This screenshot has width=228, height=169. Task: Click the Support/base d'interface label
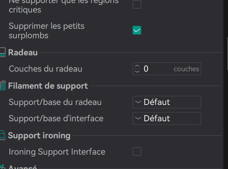(56, 118)
